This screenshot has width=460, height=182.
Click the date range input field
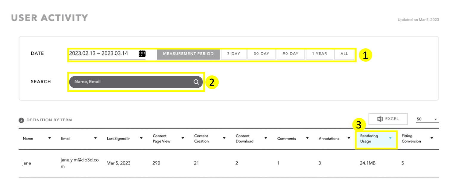[x=107, y=54]
